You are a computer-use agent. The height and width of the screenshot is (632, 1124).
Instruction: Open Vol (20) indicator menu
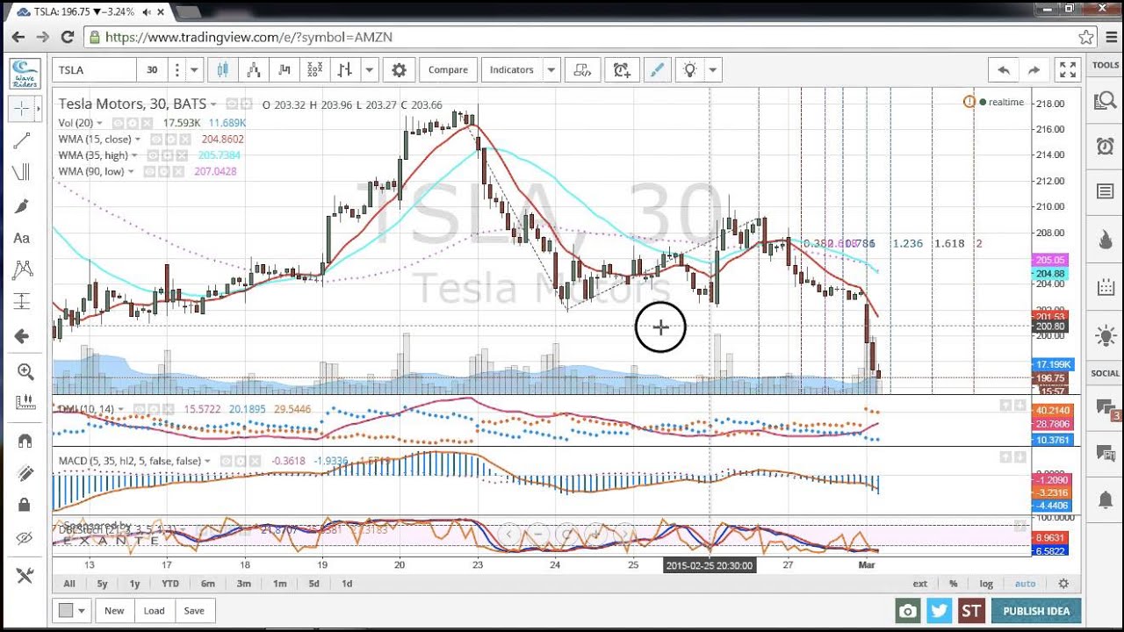[99, 123]
